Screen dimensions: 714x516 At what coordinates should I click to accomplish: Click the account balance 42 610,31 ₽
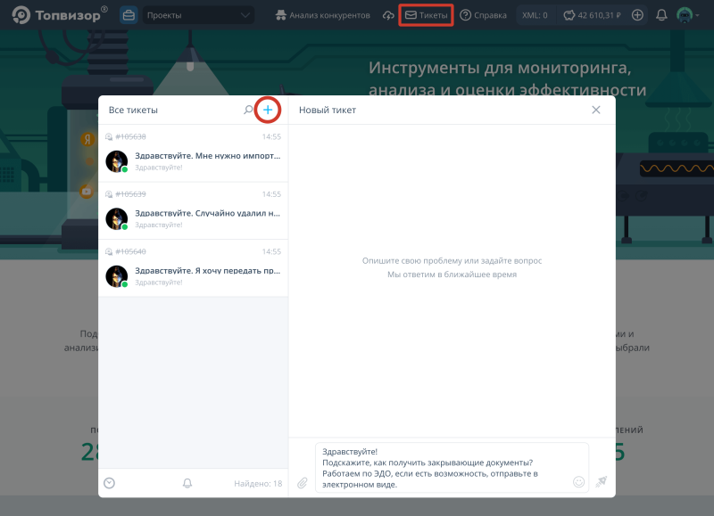(x=592, y=15)
